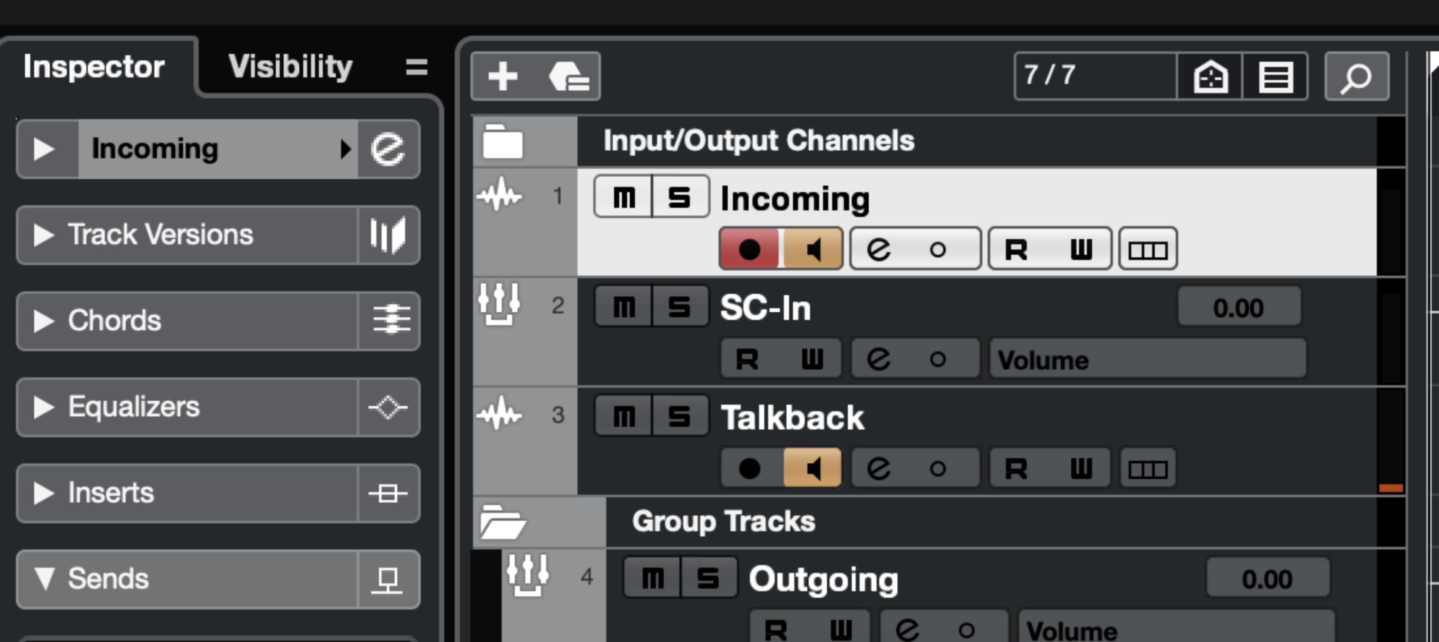Viewport: 1439px width, 642px height.
Task: Expand the Chords inspector section
Action: point(43,321)
